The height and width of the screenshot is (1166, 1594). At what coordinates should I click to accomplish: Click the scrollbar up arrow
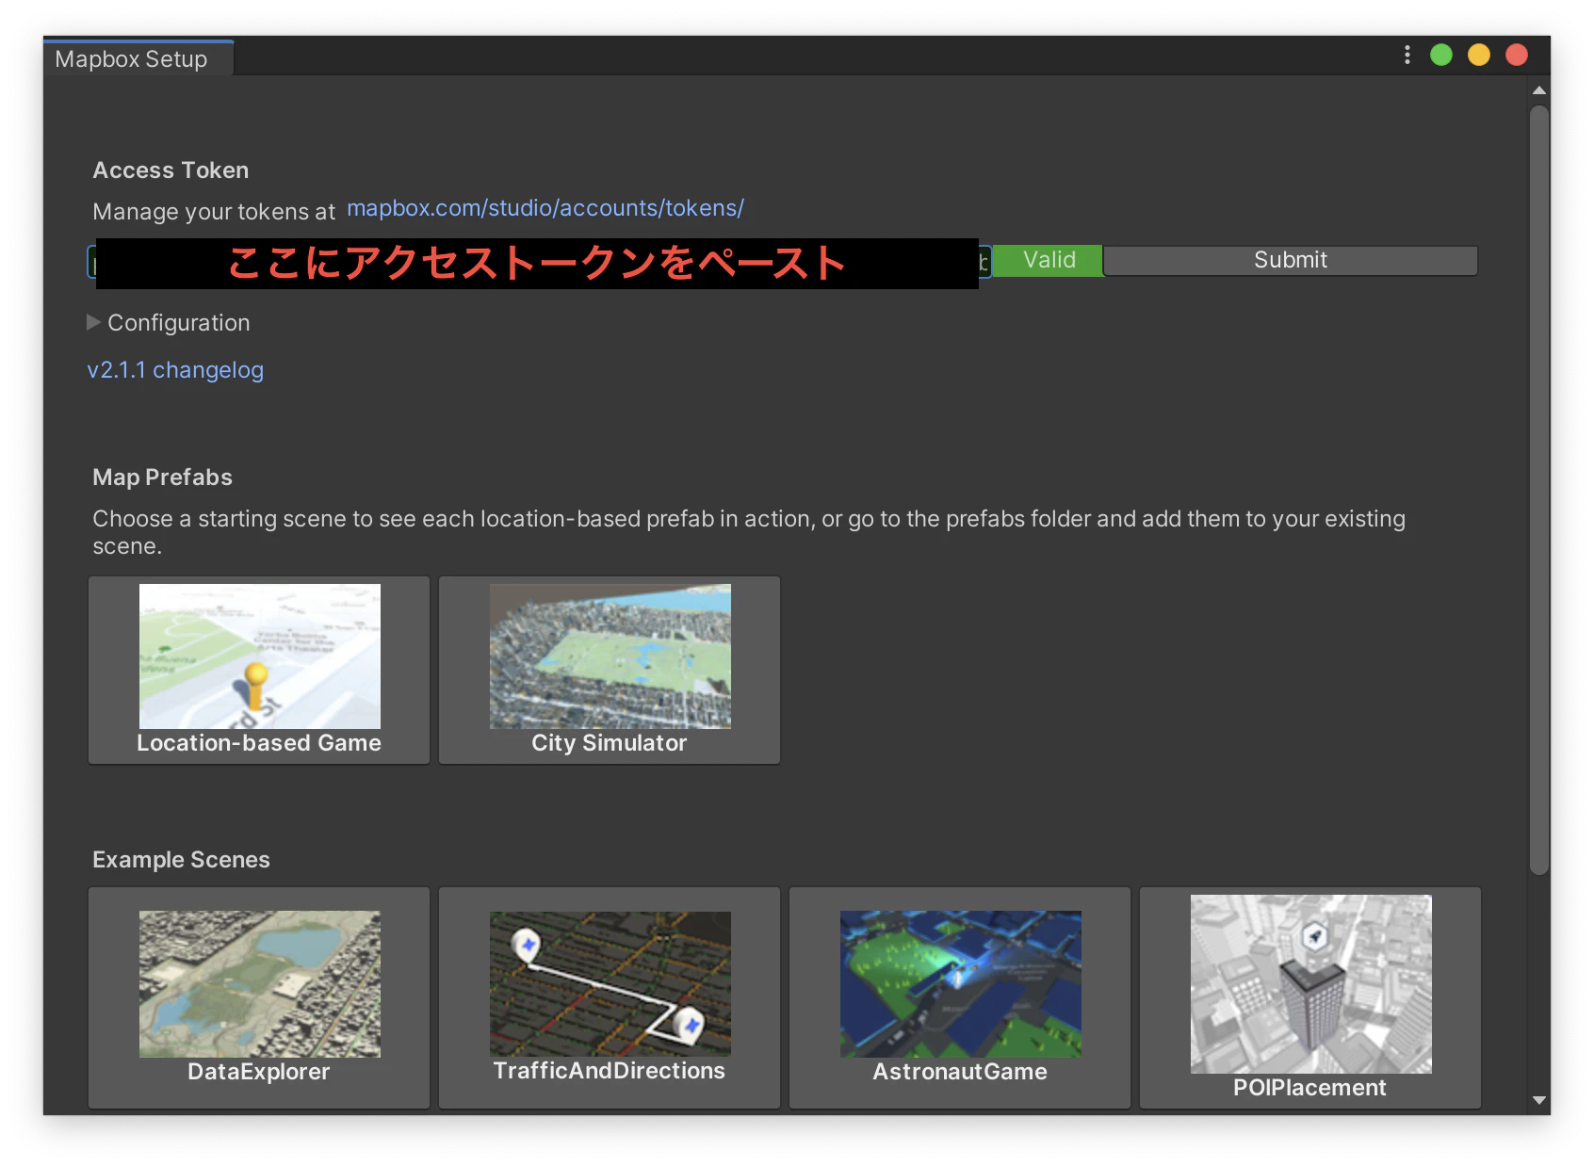click(x=1539, y=90)
